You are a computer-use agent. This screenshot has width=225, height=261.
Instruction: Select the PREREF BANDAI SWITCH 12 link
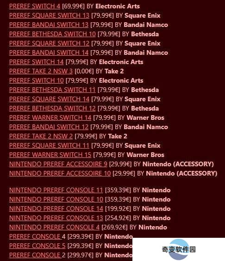tap(49, 127)
